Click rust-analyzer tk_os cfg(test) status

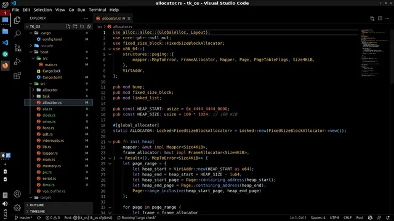pos(88,218)
